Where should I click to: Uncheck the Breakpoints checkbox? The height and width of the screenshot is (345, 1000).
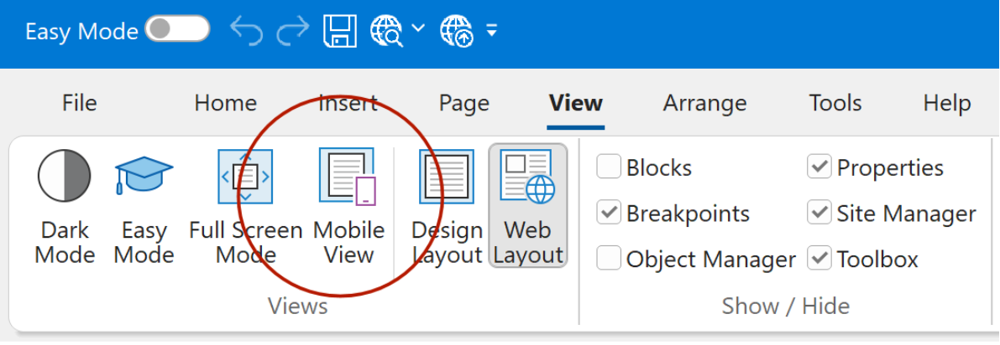pos(609,214)
